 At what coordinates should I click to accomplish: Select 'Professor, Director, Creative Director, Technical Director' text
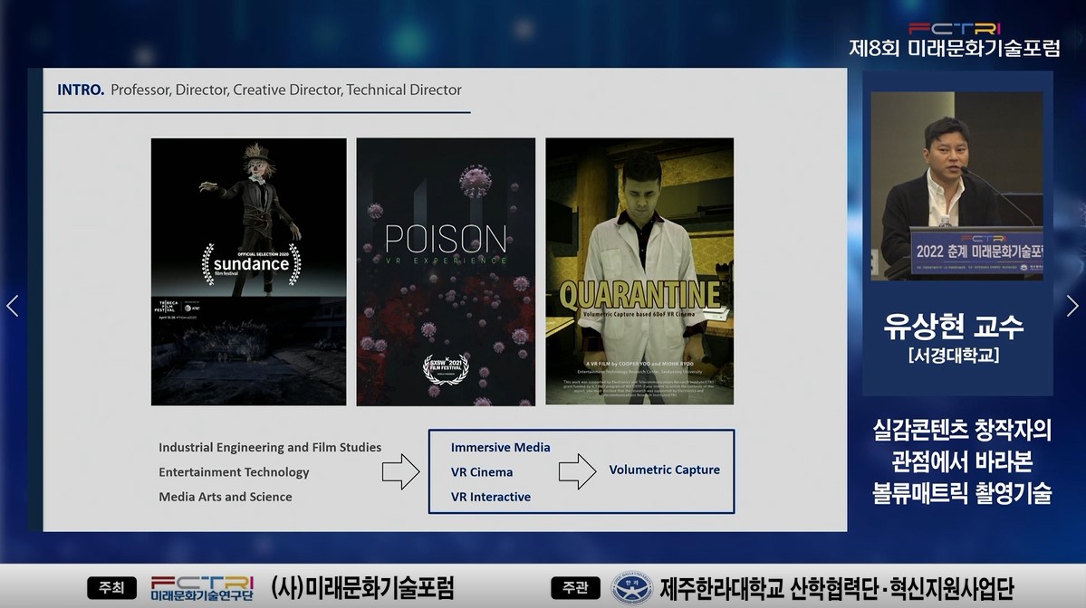tap(286, 90)
